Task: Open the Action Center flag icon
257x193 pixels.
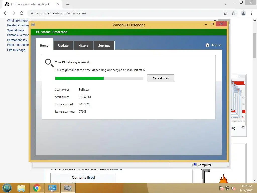Action: click(x=221, y=188)
